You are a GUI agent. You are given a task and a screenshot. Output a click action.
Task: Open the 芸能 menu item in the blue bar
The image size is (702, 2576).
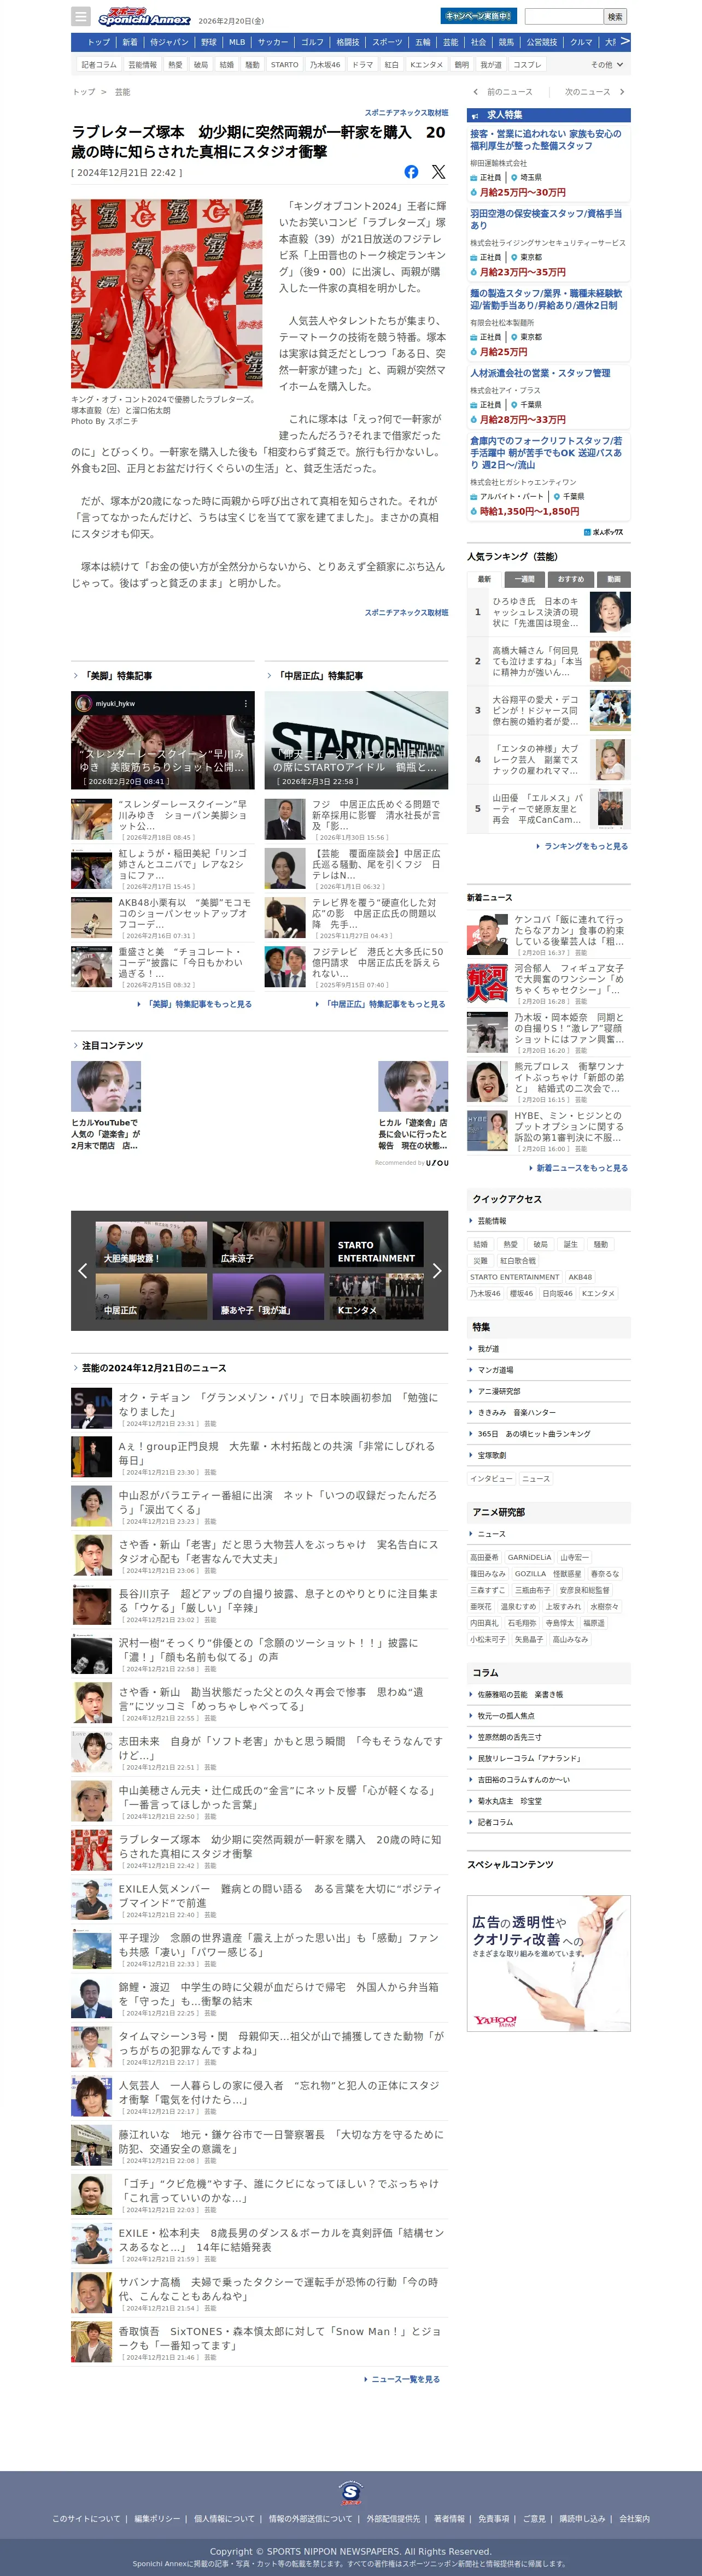pyautogui.click(x=451, y=42)
